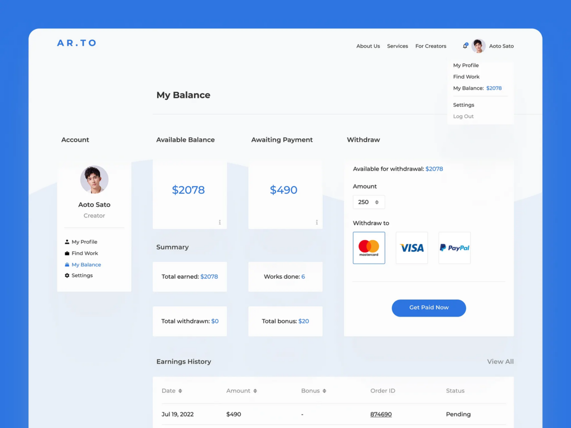Open Services in top navigation
Viewport: 571px width, 428px height.
[x=397, y=46]
